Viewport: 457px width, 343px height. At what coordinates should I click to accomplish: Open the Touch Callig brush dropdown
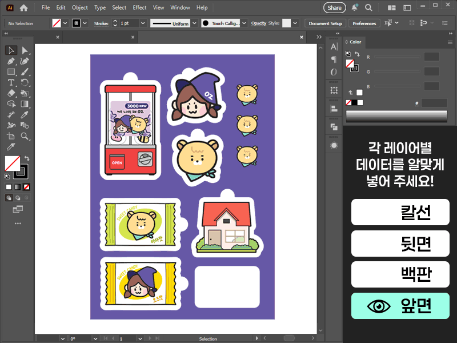(244, 23)
